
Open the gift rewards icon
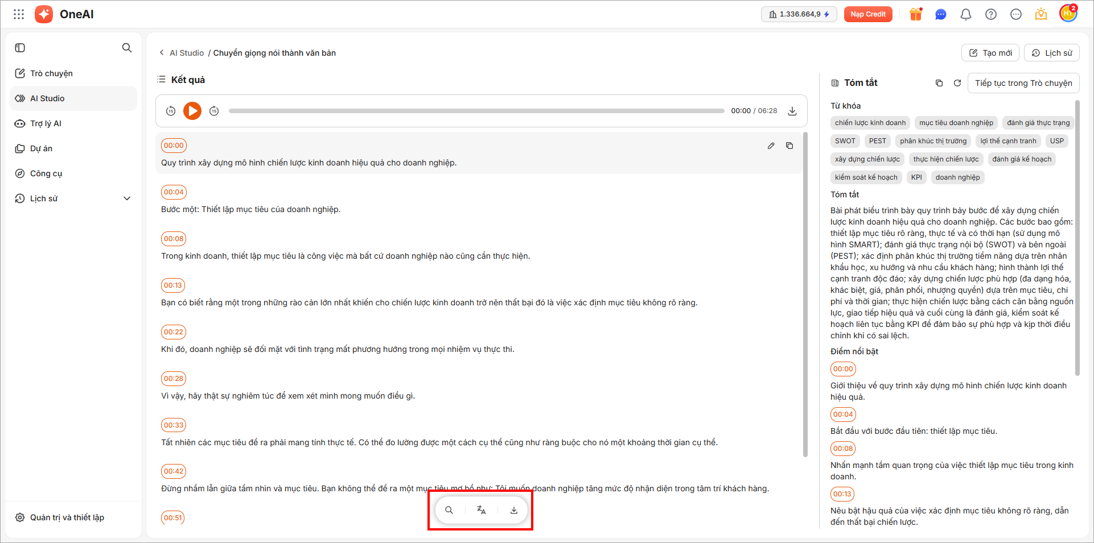pyautogui.click(x=916, y=14)
